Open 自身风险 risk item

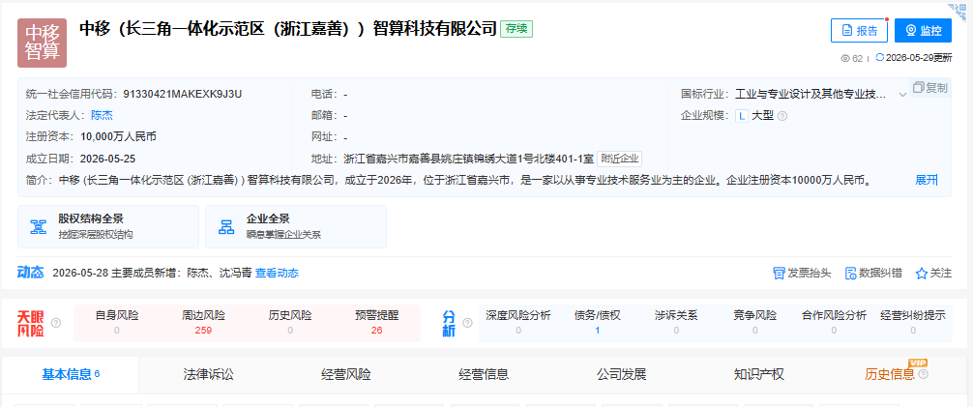tap(117, 323)
